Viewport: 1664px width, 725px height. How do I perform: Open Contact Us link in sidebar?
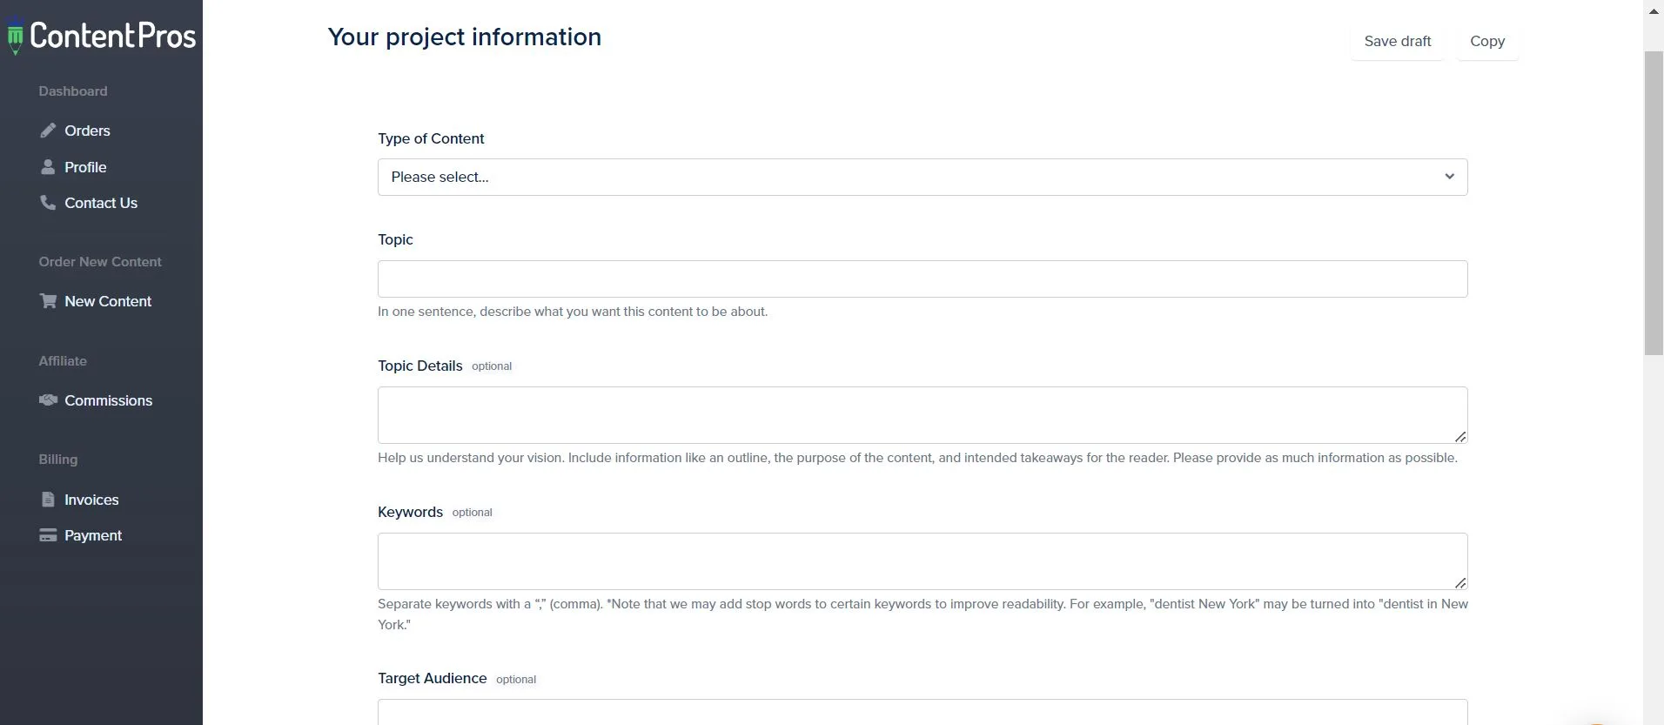[x=101, y=203]
